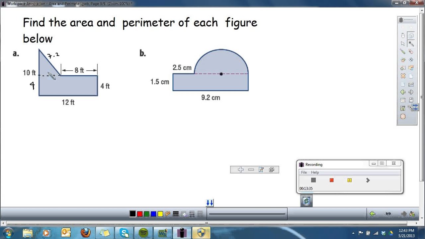Select the red color swatch
Image resolution: width=425 pixels, height=239 pixels.
tap(139, 214)
